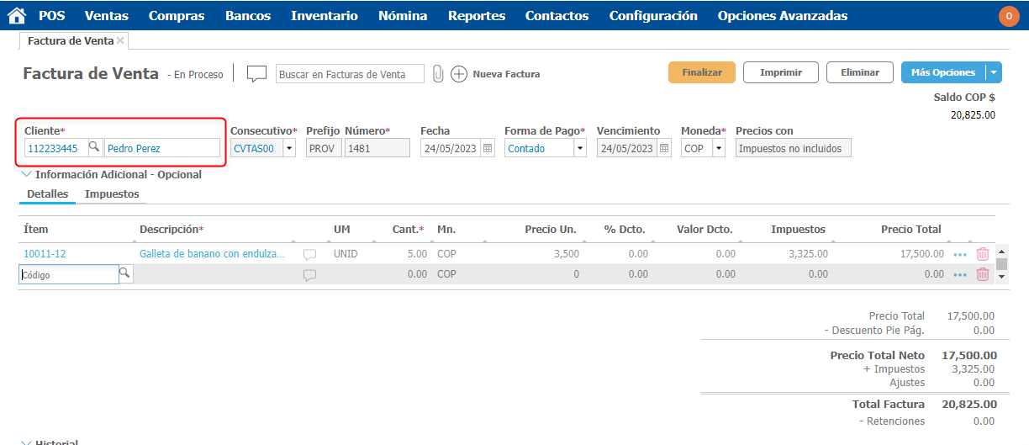Image resolution: width=1029 pixels, height=445 pixels.
Task: Collapse Información Adicional - Opcional section
Action: [x=25, y=175]
